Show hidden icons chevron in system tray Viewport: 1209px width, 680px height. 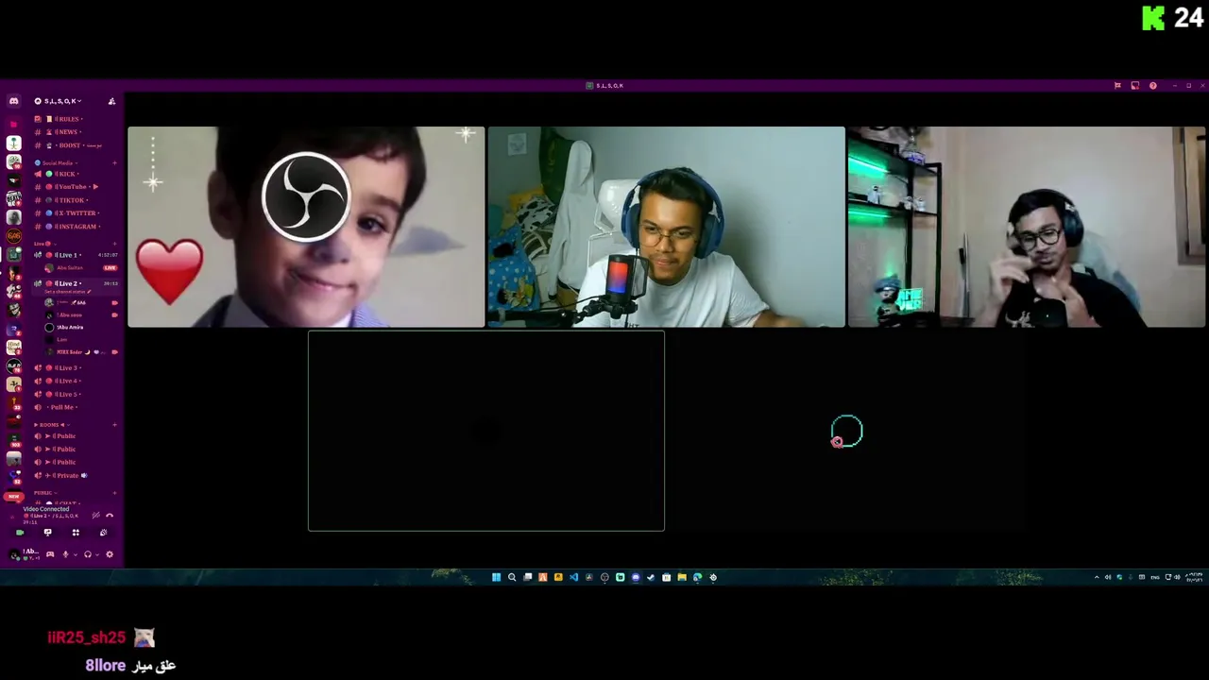(x=1097, y=577)
